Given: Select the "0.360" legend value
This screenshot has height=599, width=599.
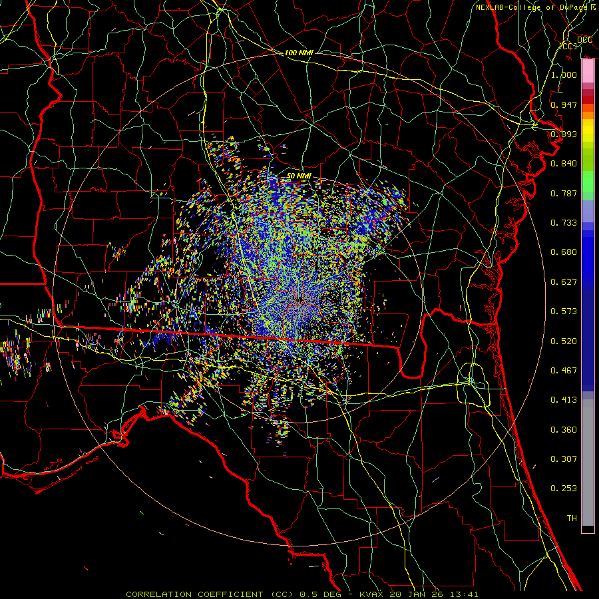Looking at the screenshot, I should coord(564,430).
